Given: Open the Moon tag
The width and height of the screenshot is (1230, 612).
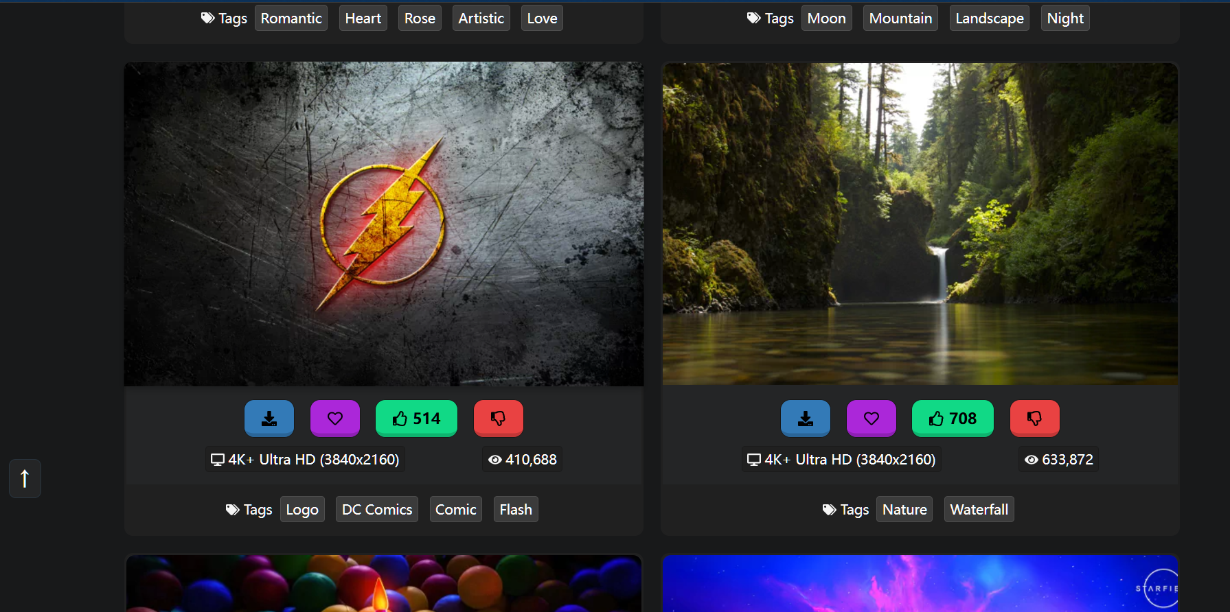Looking at the screenshot, I should pos(827,19).
